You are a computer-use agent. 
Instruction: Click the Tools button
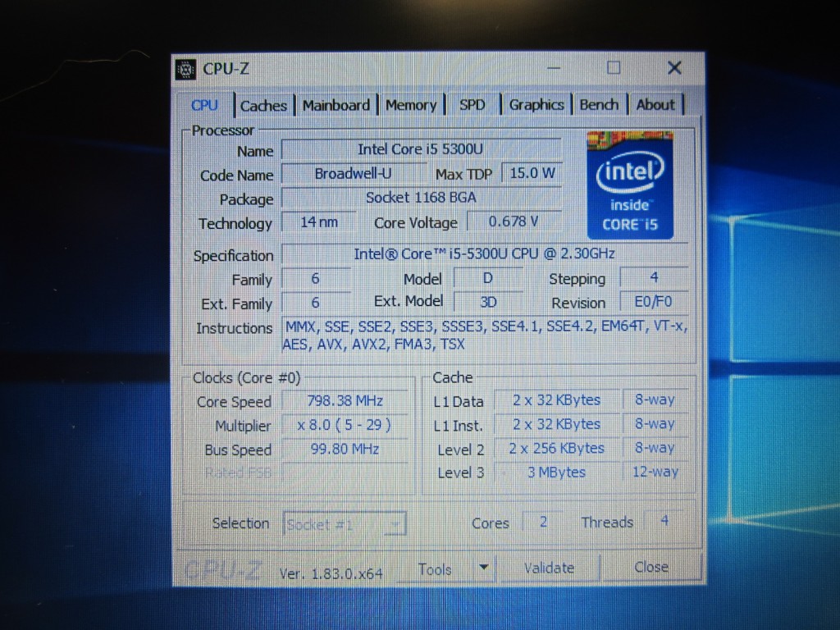(435, 569)
